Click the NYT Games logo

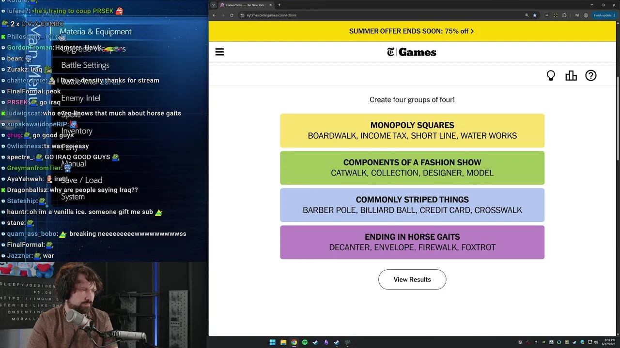[412, 52]
